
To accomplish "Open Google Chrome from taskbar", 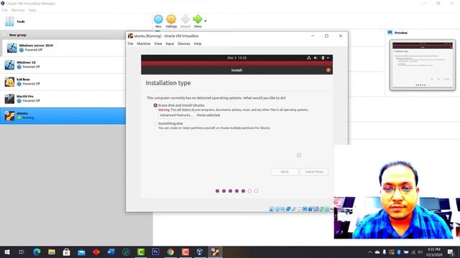I will point(170,252).
